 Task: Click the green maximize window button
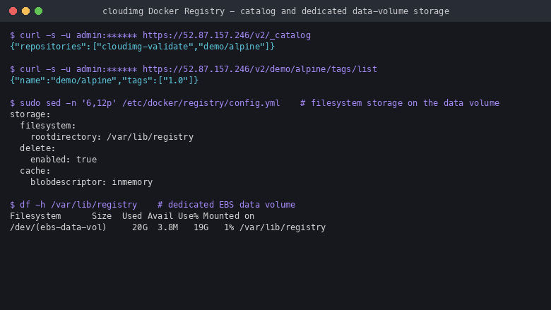pyautogui.click(x=39, y=11)
